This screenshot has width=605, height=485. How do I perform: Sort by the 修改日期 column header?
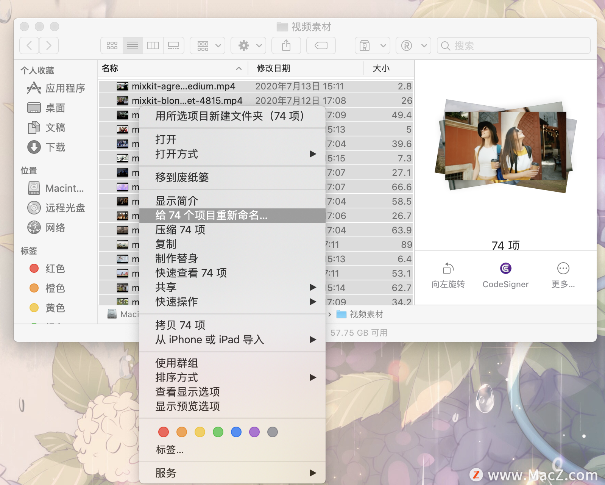tap(306, 68)
